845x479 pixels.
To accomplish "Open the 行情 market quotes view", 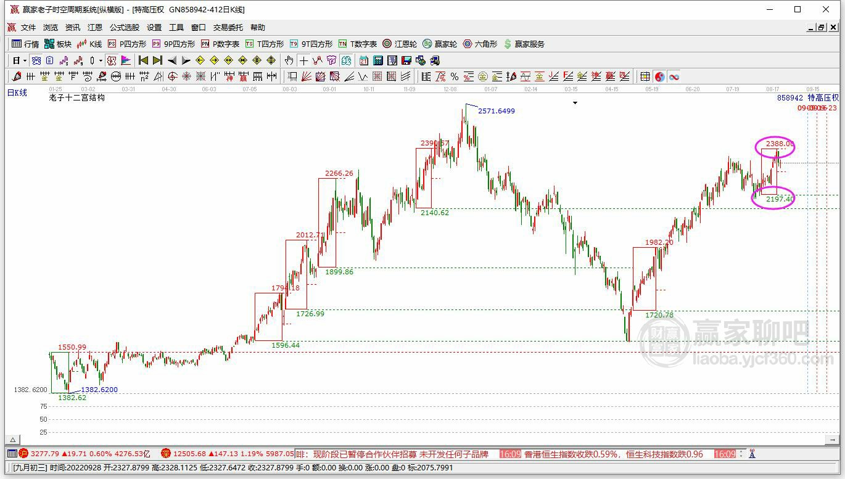I will (25, 44).
